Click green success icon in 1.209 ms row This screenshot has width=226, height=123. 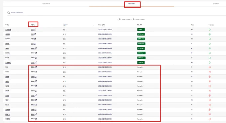click(x=210, y=62)
